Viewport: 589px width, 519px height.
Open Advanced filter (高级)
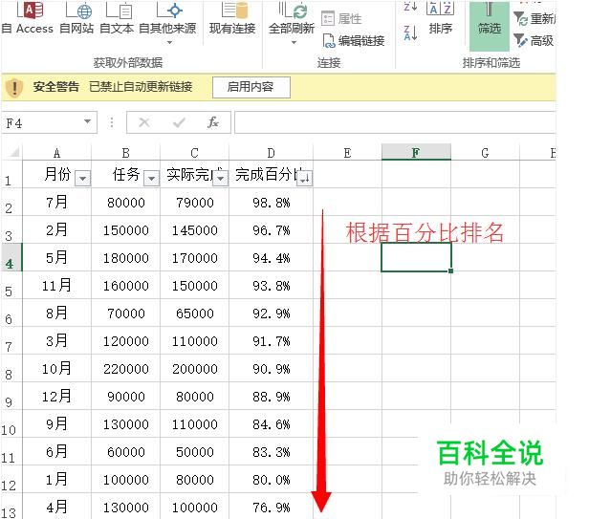pos(534,40)
